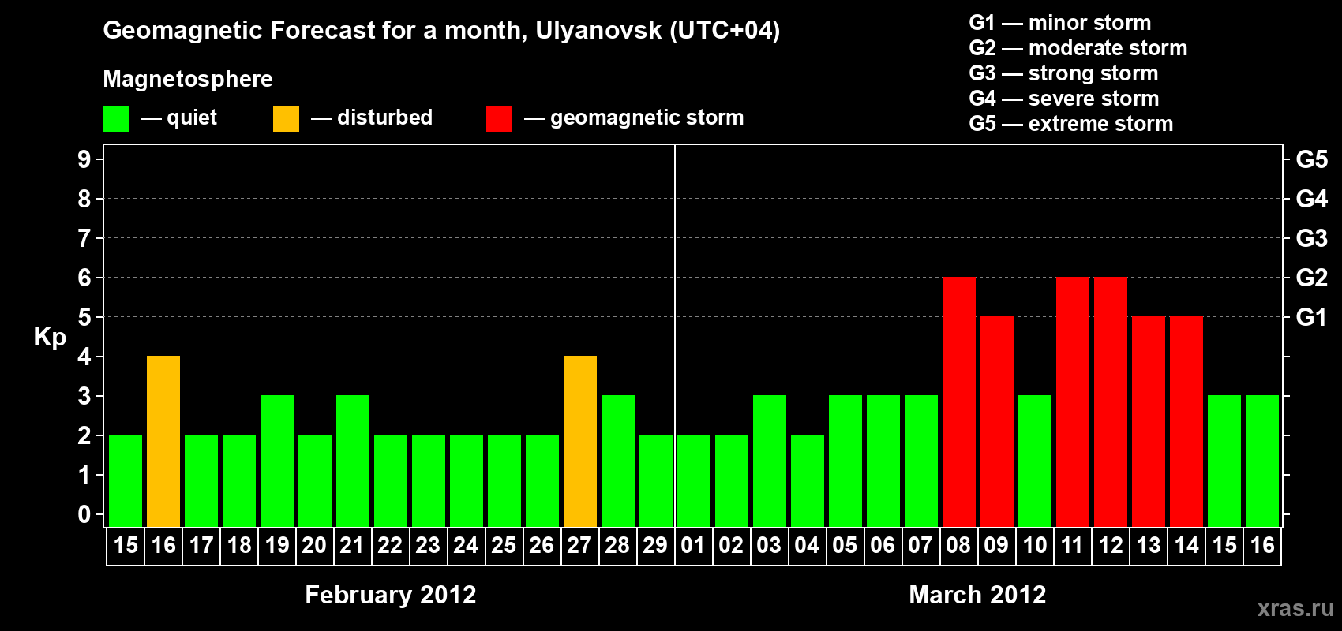Click the G3 label on right axis

[x=1312, y=238]
